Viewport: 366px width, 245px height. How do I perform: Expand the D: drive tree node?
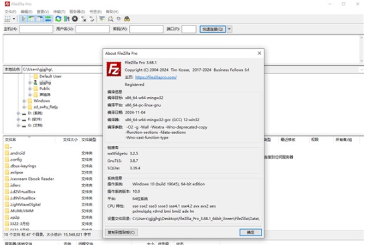(x=18, y=113)
